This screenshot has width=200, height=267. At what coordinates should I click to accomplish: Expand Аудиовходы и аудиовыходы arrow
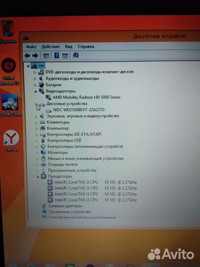[x=35, y=79]
